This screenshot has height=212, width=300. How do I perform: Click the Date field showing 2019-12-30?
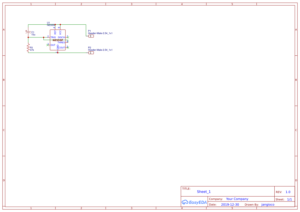230,204
